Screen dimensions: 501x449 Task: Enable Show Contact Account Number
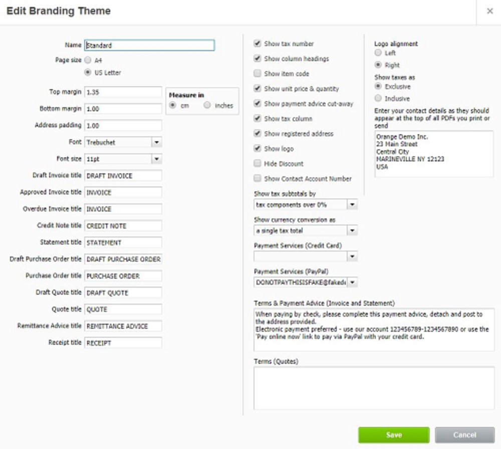click(x=258, y=178)
